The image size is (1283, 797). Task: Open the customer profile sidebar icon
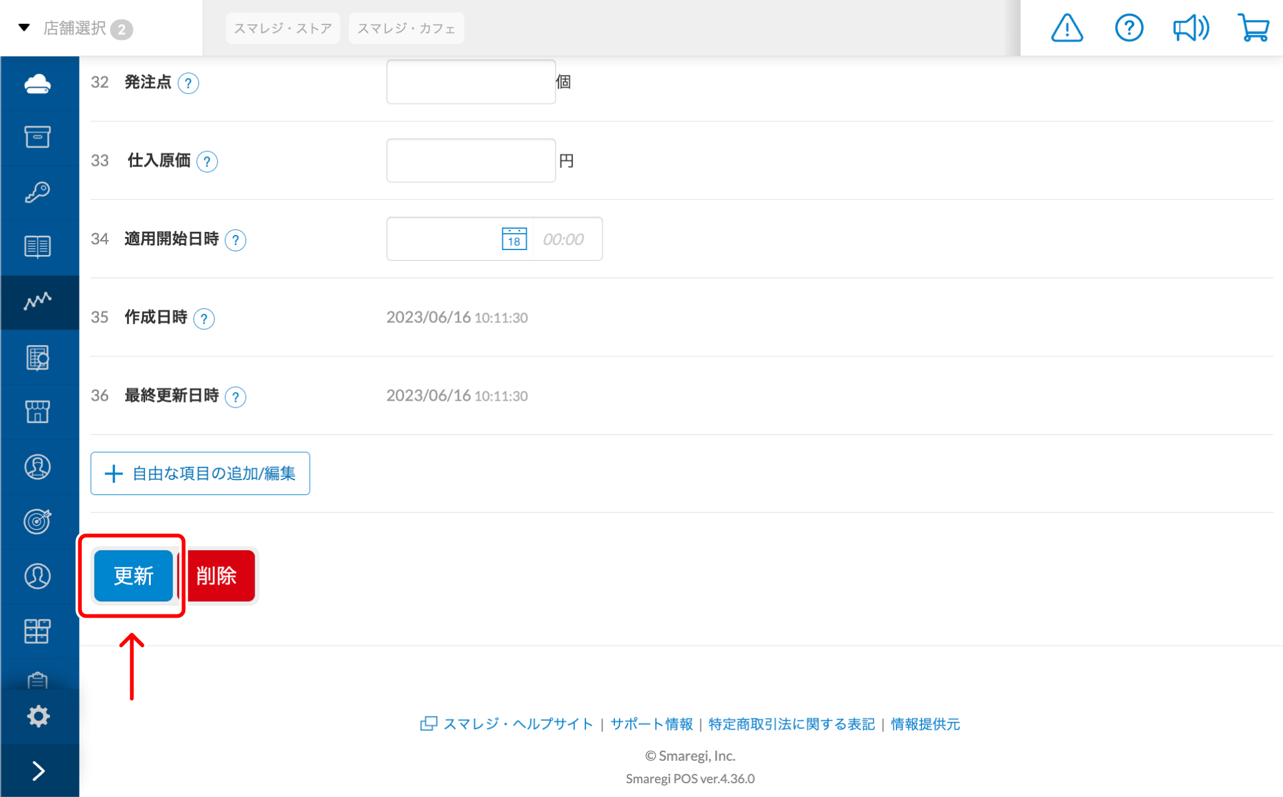(x=38, y=467)
